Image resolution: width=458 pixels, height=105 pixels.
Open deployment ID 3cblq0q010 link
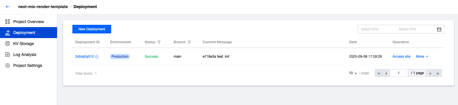85,57
